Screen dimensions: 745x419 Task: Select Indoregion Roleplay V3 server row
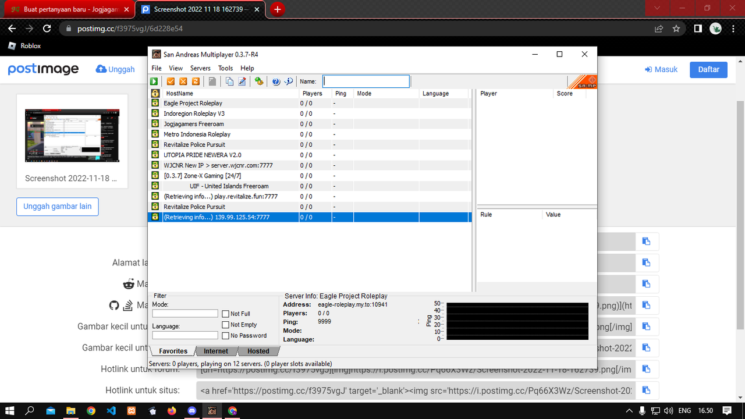click(310, 113)
